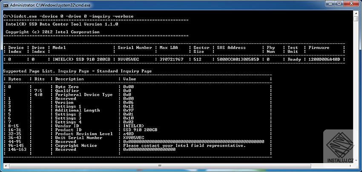Click 'Peripheral Device Type' row
The width and height of the screenshot is (362, 172).
pyautogui.click(x=84, y=95)
